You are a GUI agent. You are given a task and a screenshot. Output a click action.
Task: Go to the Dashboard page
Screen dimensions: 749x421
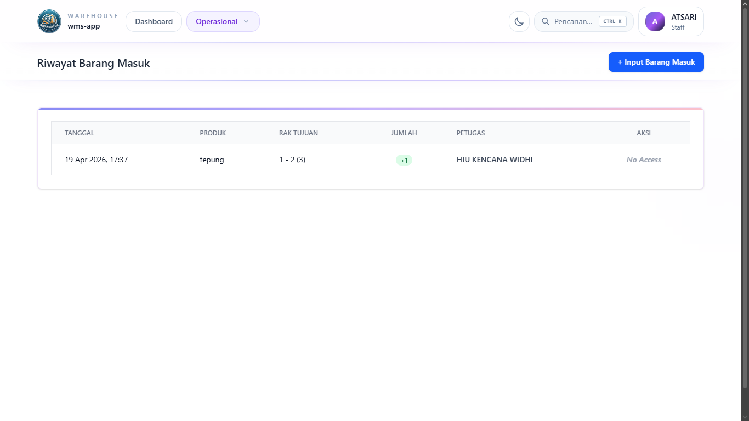[x=154, y=21]
